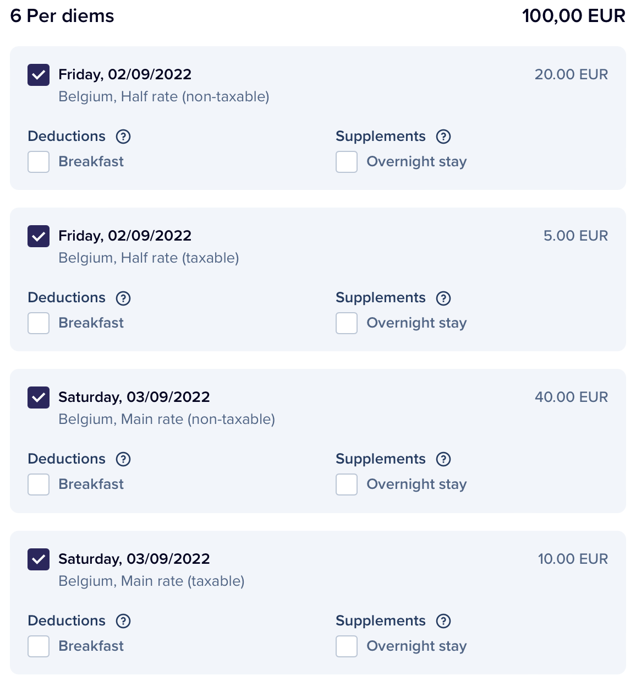Tick Overnight stay for Friday non-taxable rate
Viewport: 636px width, 686px height.
point(347,162)
